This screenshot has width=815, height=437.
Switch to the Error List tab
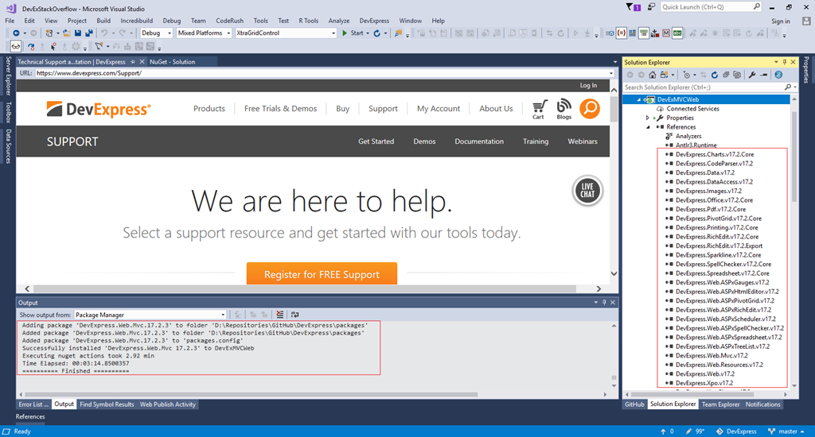[x=33, y=404]
